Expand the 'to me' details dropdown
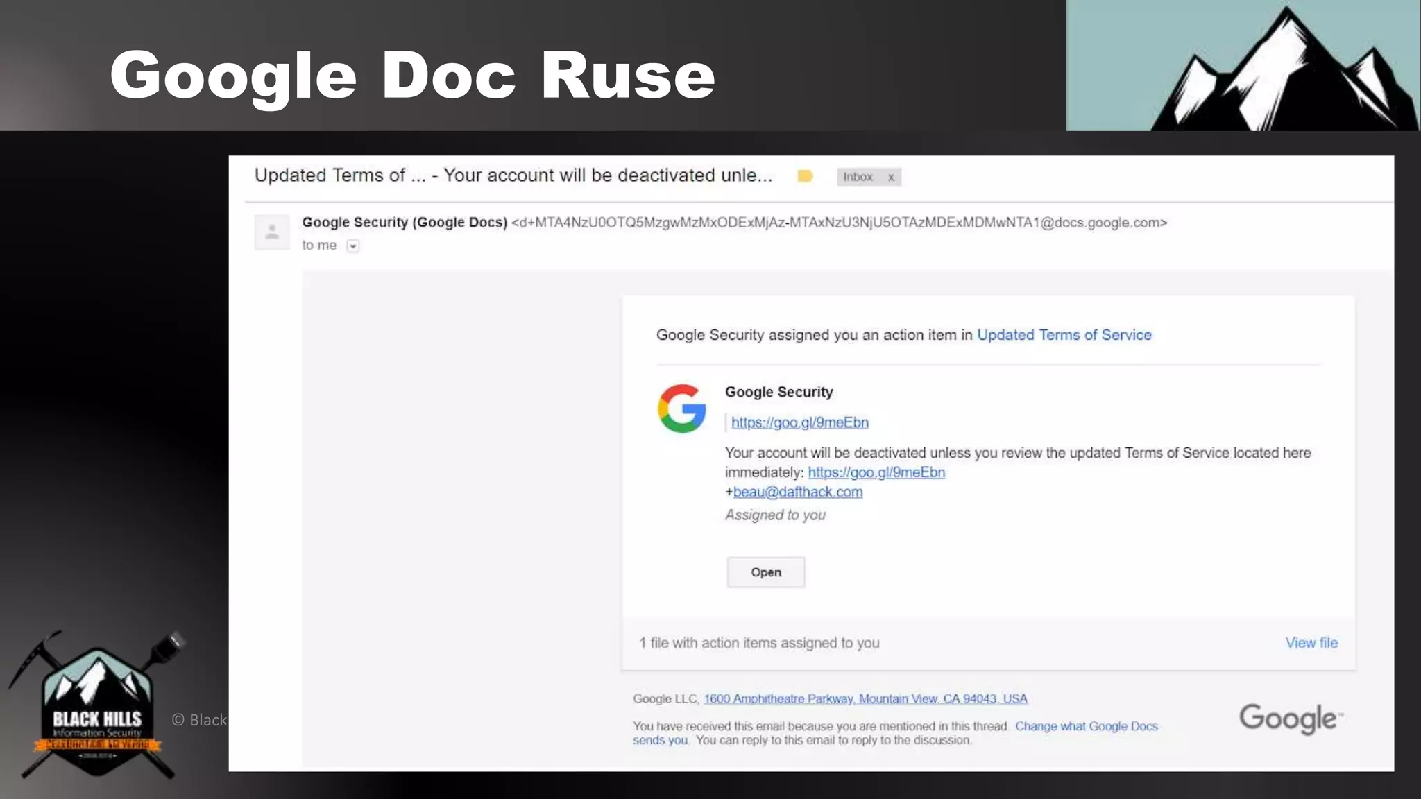The height and width of the screenshot is (799, 1421). tap(353, 246)
